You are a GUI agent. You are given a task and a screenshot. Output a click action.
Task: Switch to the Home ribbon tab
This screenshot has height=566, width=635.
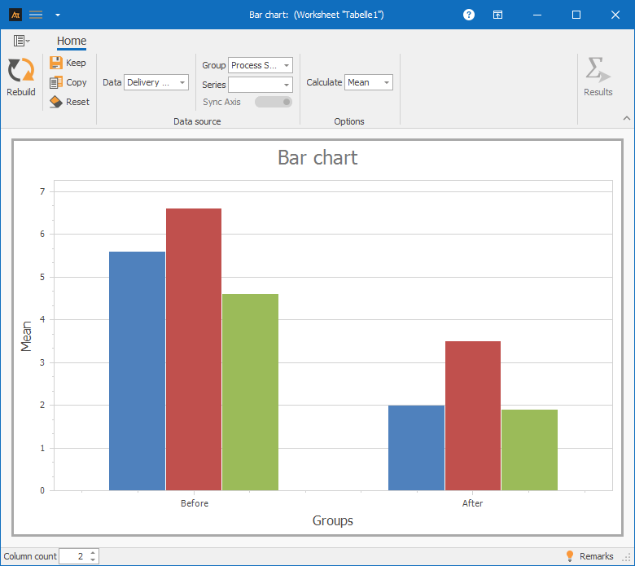pyautogui.click(x=72, y=42)
